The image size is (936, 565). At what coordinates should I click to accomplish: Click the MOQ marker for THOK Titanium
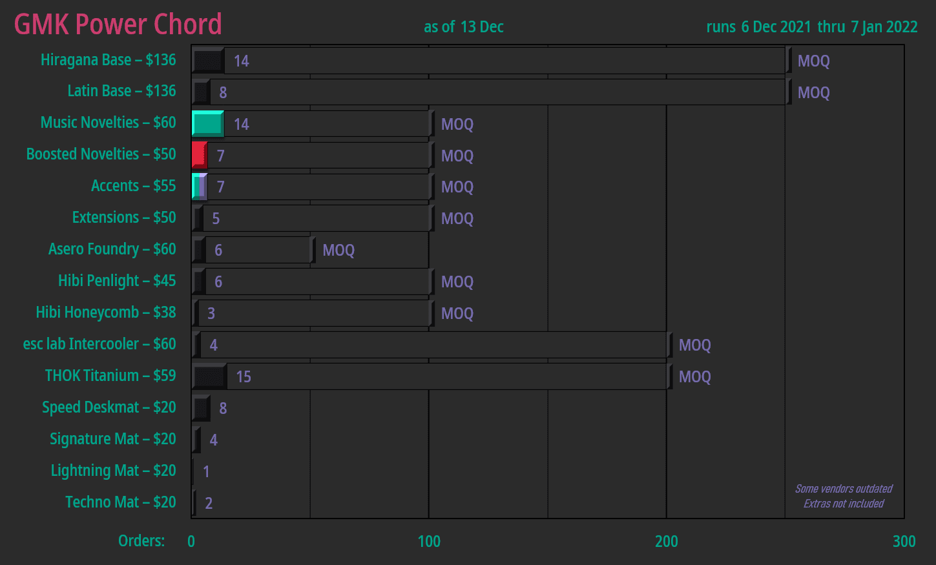coord(694,377)
